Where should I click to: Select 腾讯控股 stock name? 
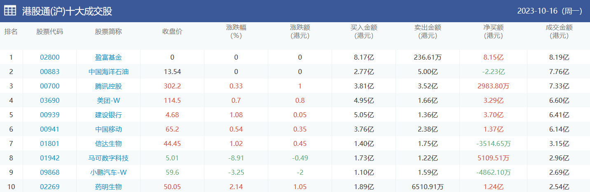click(108, 86)
